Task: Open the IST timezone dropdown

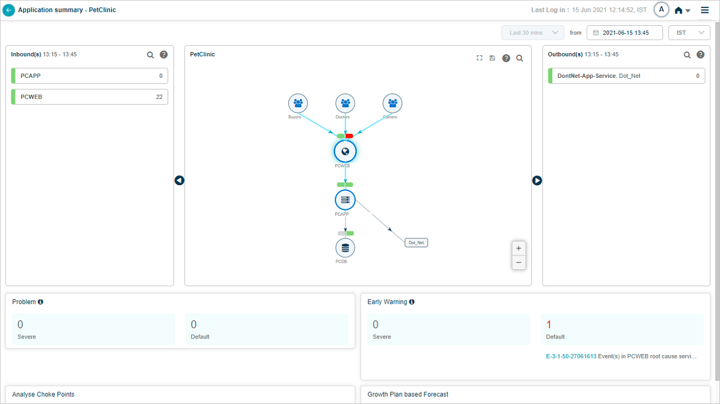Action: pos(689,33)
